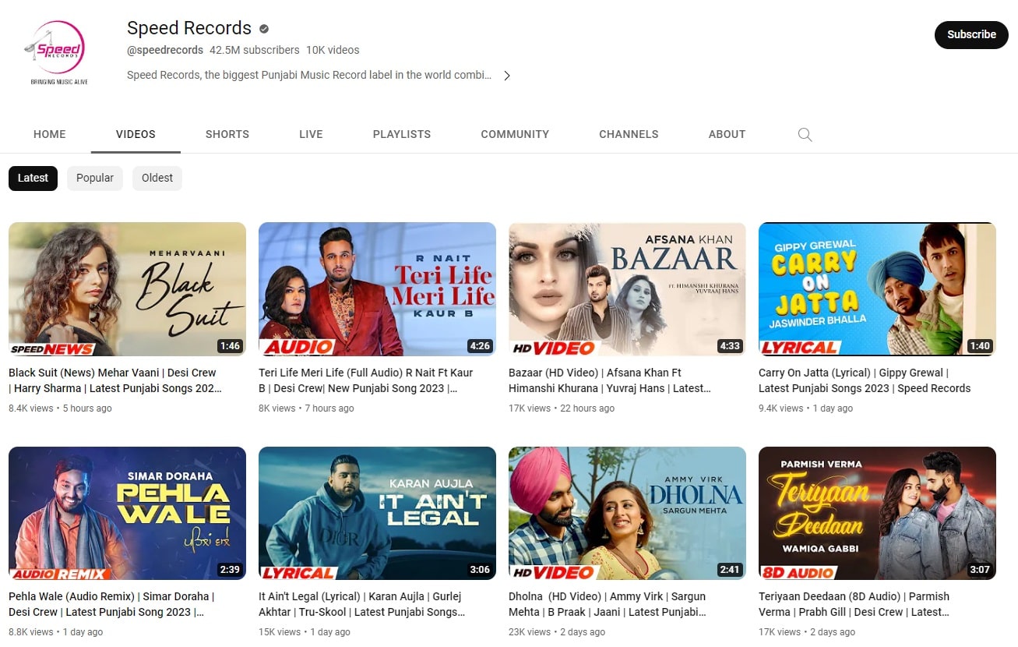Open the COMMUNITY tab
This screenshot has width=1018, height=647.
click(515, 134)
